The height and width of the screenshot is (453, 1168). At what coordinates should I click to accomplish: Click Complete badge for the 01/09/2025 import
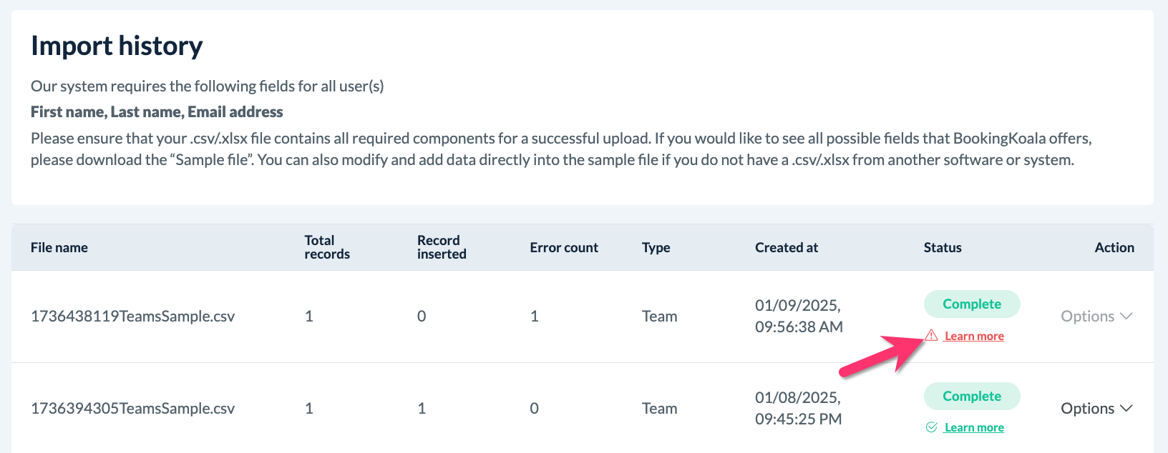coord(971,304)
